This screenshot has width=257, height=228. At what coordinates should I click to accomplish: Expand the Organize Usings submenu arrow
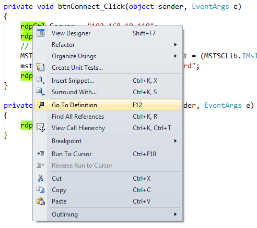pos(176,56)
